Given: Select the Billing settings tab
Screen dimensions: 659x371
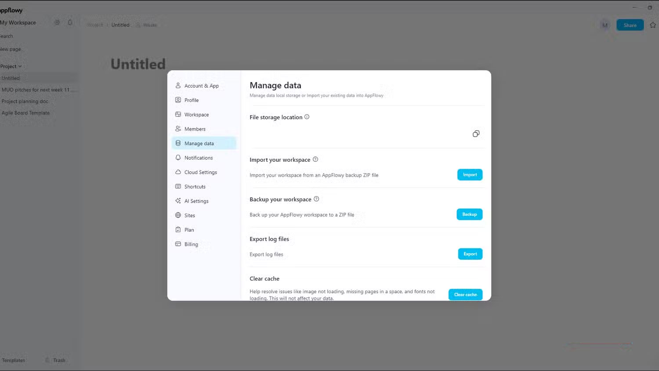Looking at the screenshot, I should tap(191, 244).
